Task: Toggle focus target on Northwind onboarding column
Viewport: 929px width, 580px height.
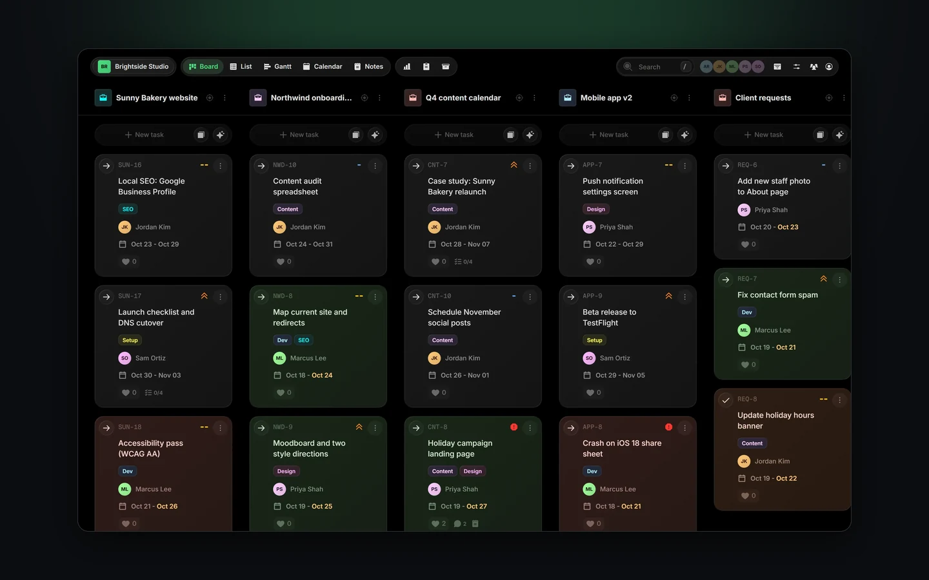Action: coord(365,98)
